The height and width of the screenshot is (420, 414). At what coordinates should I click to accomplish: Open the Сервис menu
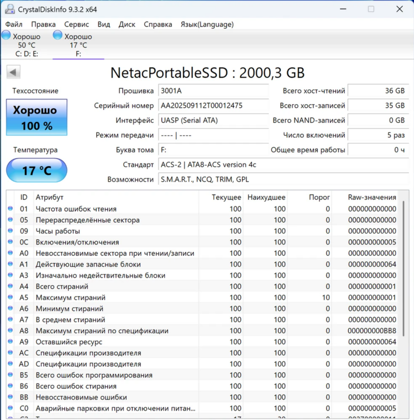point(76,24)
